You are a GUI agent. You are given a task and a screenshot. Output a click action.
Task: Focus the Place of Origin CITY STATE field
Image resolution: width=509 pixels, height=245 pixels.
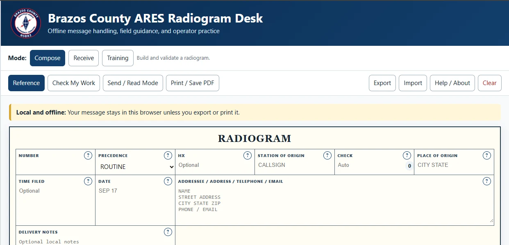tap(454, 165)
